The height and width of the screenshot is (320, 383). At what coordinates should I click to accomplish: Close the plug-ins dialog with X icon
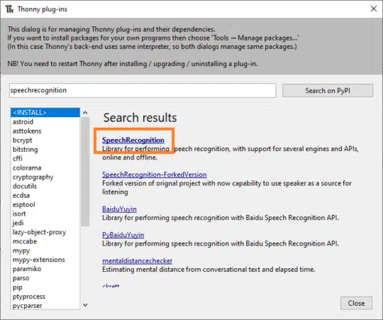pos(374,9)
